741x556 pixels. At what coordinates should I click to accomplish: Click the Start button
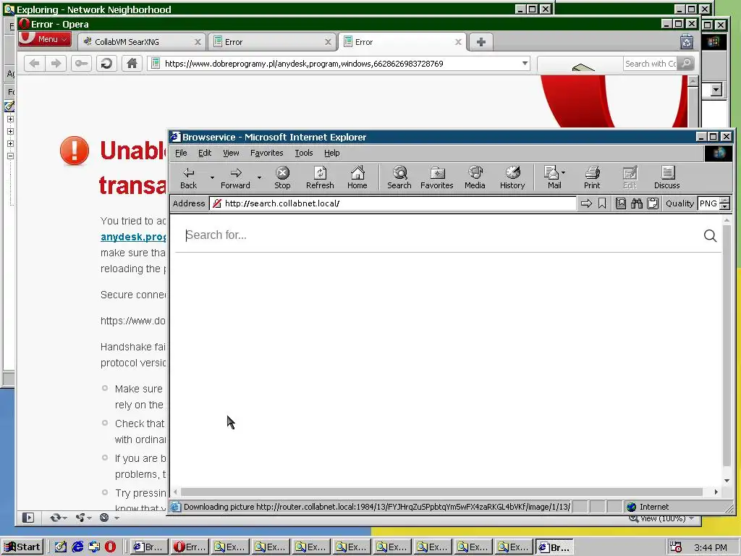[22, 547]
